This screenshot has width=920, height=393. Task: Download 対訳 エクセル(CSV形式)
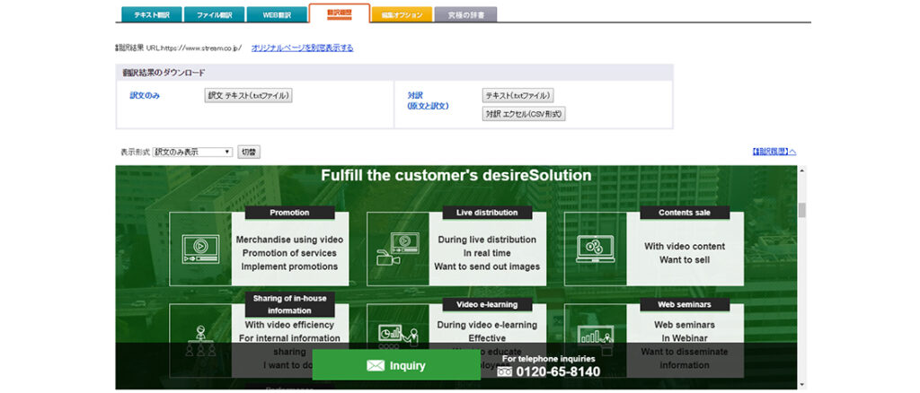coord(524,114)
